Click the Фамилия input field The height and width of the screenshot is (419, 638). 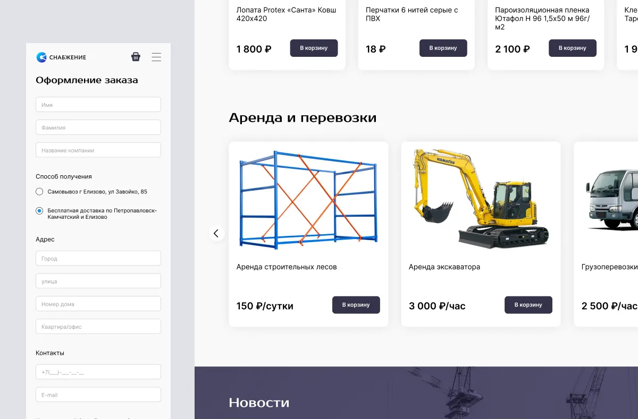click(x=98, y=127)
